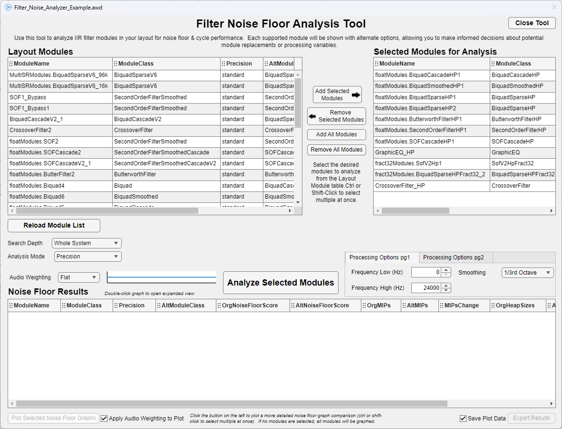The image size is (562, 429).
Task: Click the application icon in the title bar
Action: point(8,7)
